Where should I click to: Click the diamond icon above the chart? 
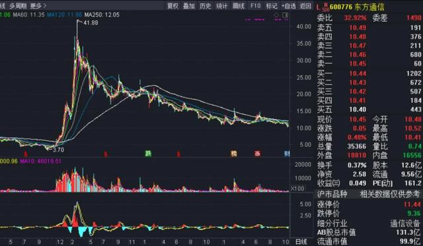click(276, 15)
